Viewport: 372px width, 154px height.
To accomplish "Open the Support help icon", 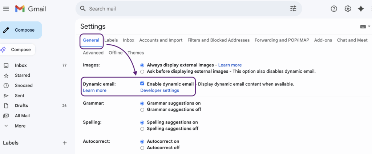I will tap(334, 9).
